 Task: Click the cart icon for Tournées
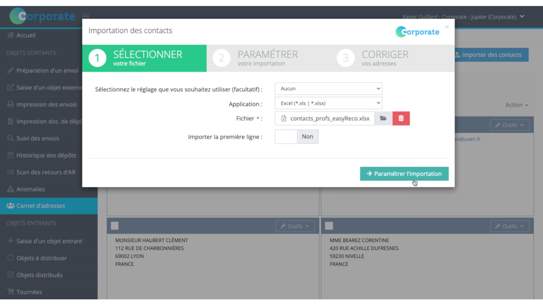pyautogui.click(x=10, y=291)
